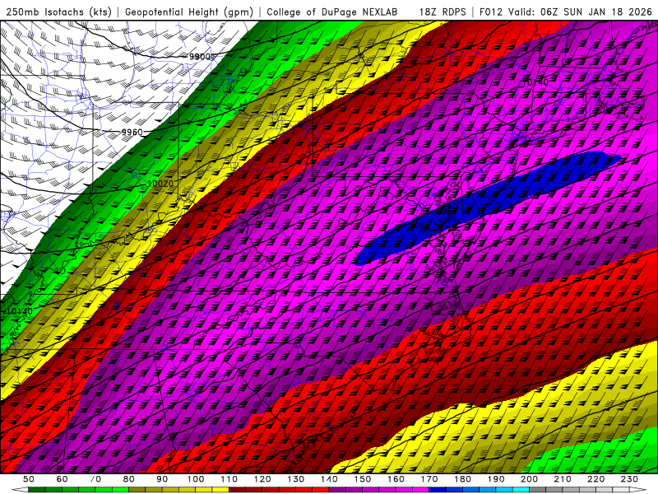This screenshot has width=658, height=494.
Task: Click the colorbar label 210
Action: tap(563, 479)
